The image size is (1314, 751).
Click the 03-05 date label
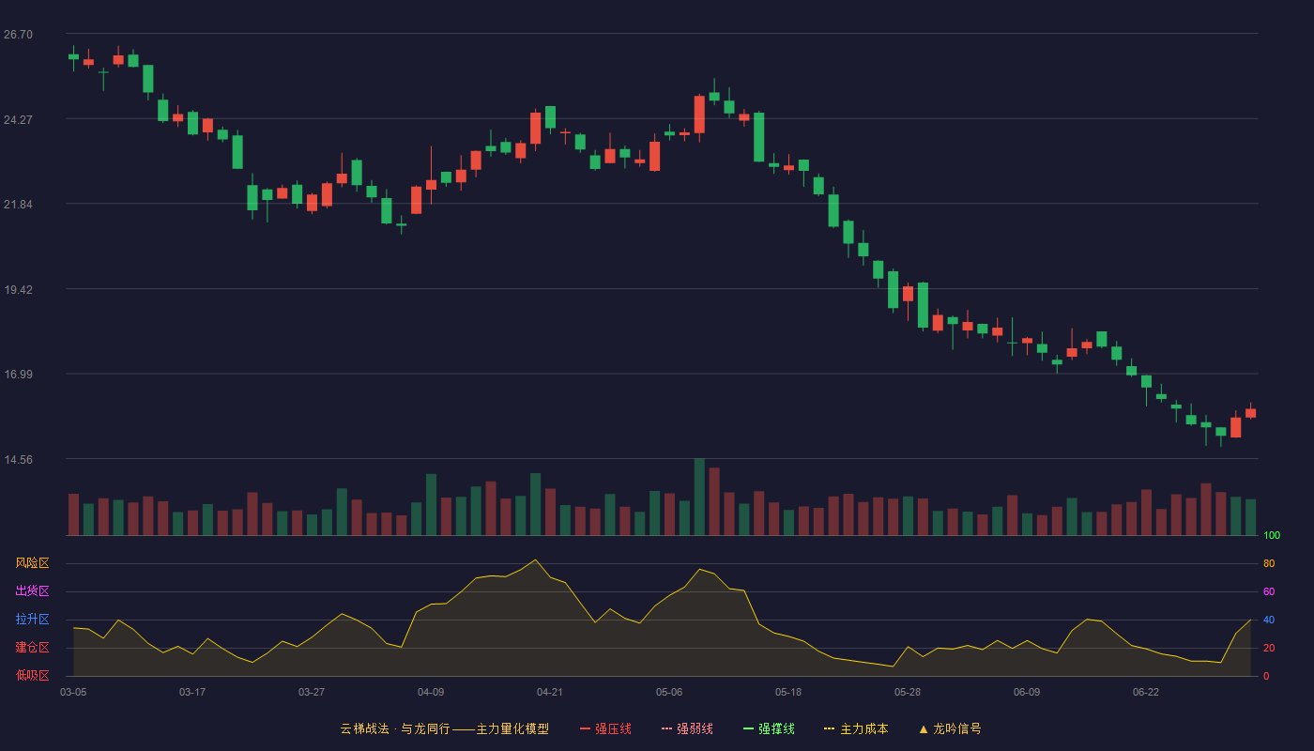point(73,692)
